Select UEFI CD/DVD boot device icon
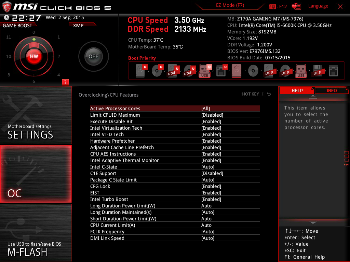 [158, 71]
